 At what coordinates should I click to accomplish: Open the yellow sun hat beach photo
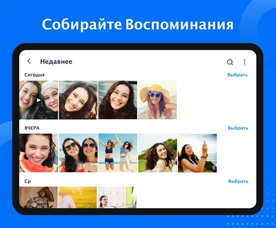[157, 100]
